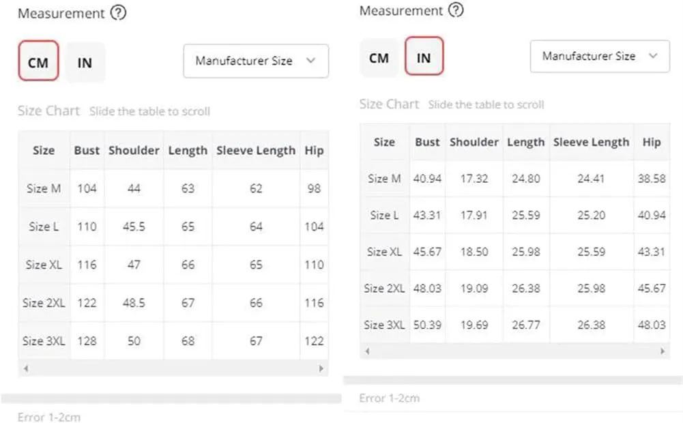Open the left Manufacturer Size dropdown
Viewport: 683px width, 423px height.
coord(256,61)
